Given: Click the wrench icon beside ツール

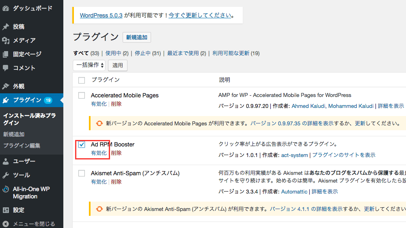Looking at the screenshot, I should click(6, 175).
